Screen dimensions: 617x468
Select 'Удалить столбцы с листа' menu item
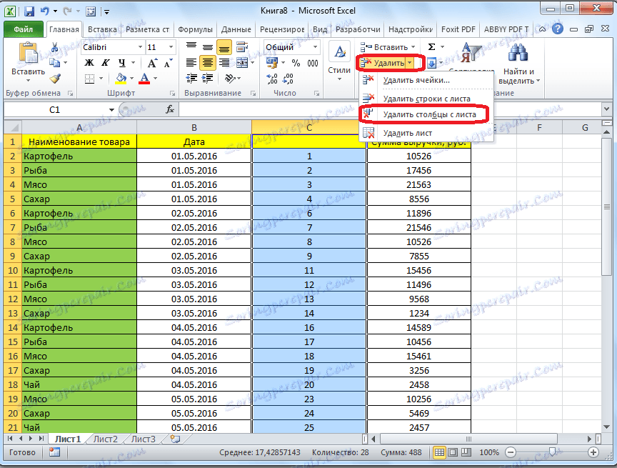[428, 114]
